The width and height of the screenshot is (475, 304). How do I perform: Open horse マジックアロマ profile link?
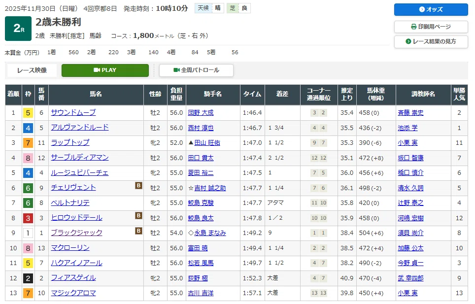(x=73, y=293)
